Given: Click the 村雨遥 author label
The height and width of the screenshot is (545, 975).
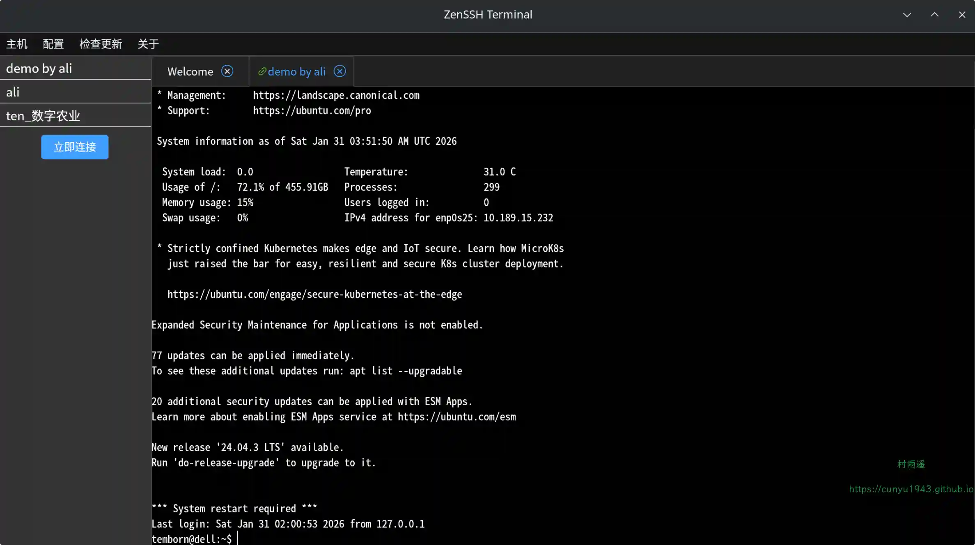Looking at the screenshot, I should coord(911,464).
